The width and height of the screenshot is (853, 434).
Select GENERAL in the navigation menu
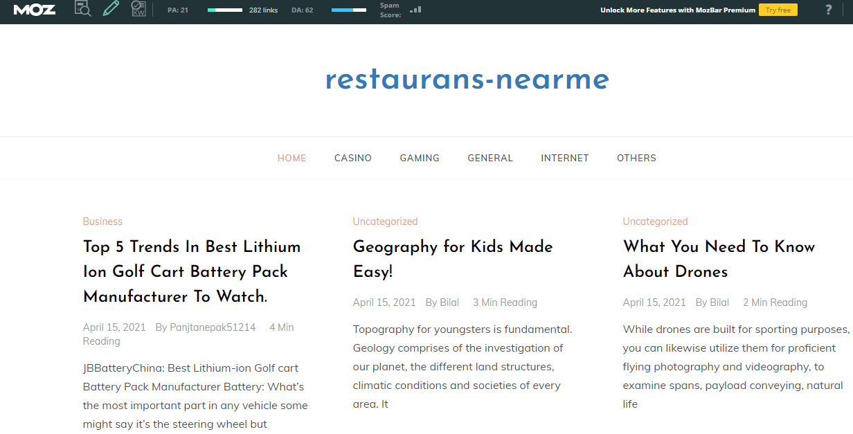click(x=490, y=158)
